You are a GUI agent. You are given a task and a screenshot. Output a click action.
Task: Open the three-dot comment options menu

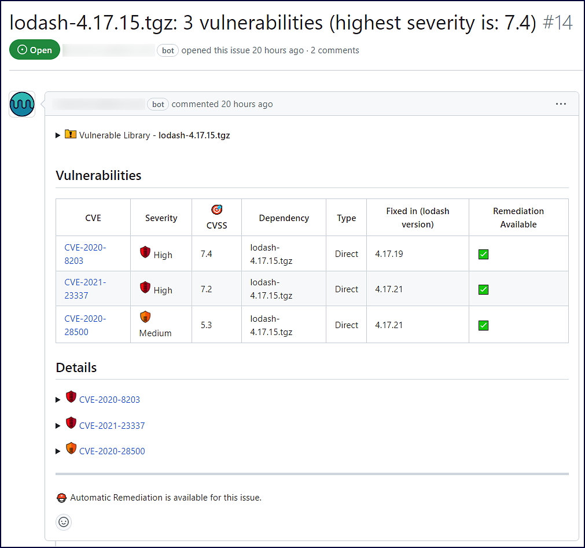point(561,104)
